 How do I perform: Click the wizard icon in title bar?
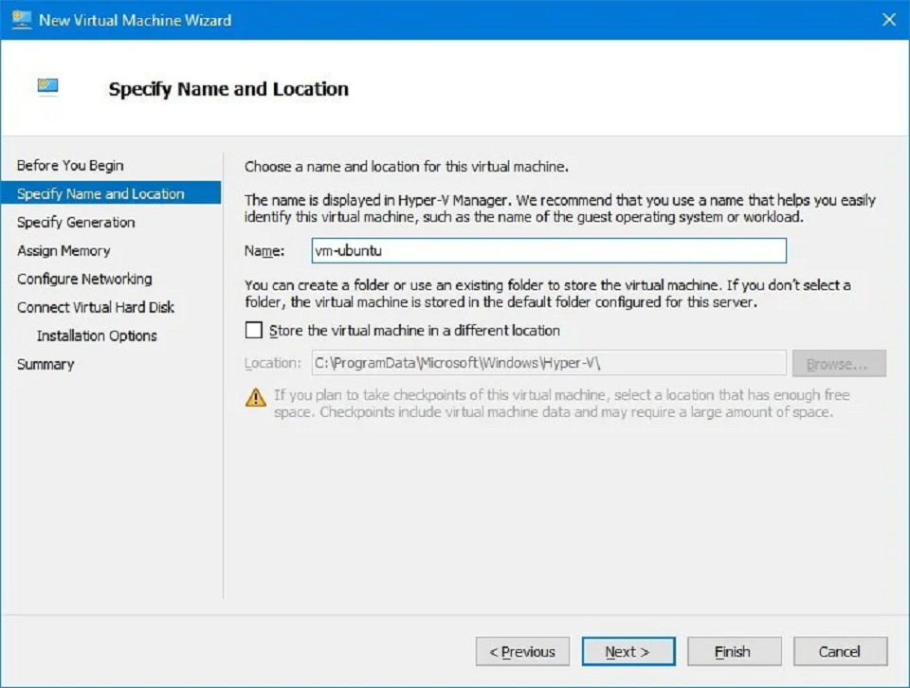click(x=22, y=20)
